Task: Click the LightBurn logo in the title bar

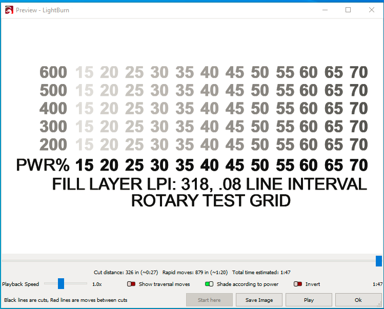Action: point(8,10)
